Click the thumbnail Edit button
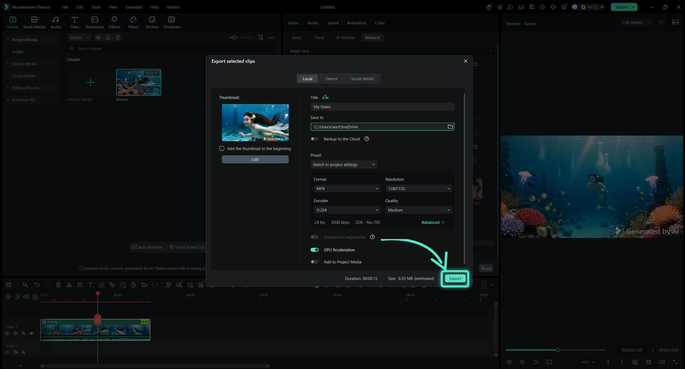 [x=255, y=159]
